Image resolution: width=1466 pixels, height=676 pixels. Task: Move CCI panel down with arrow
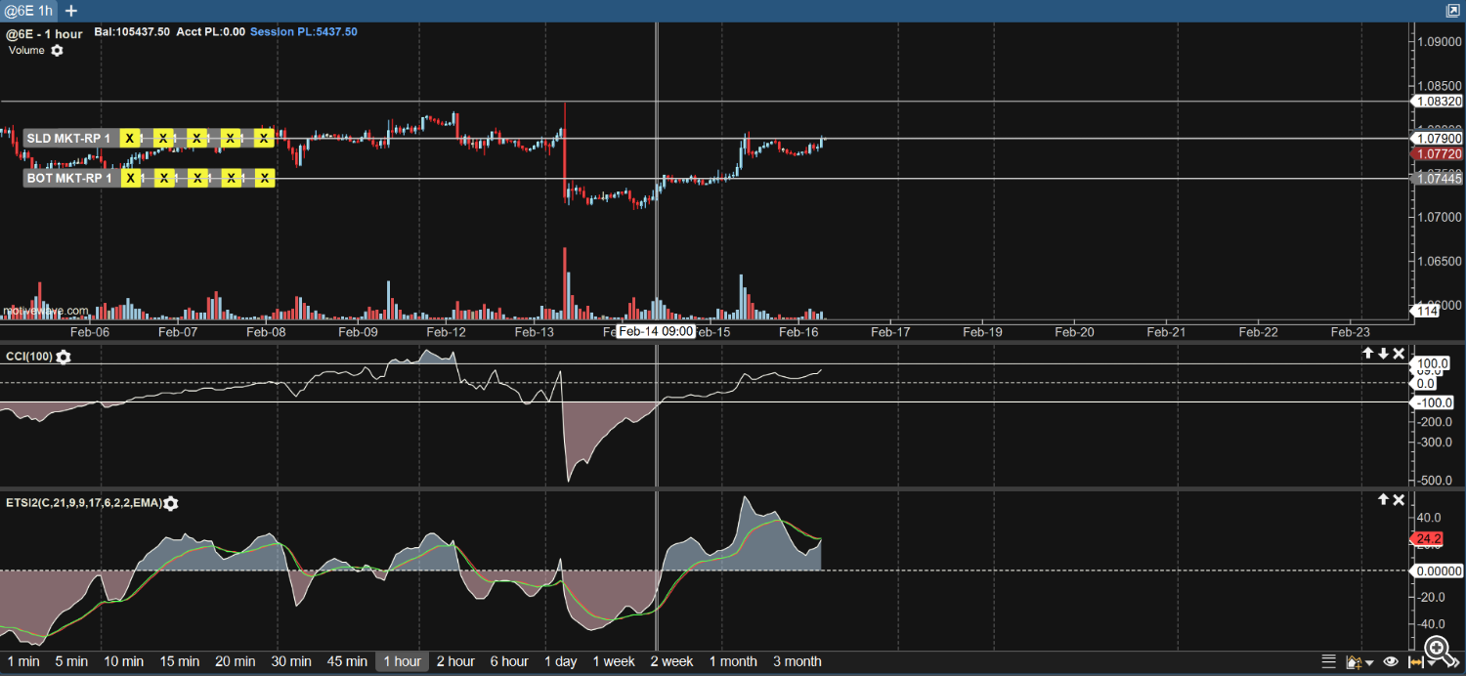pos(1383,354)
